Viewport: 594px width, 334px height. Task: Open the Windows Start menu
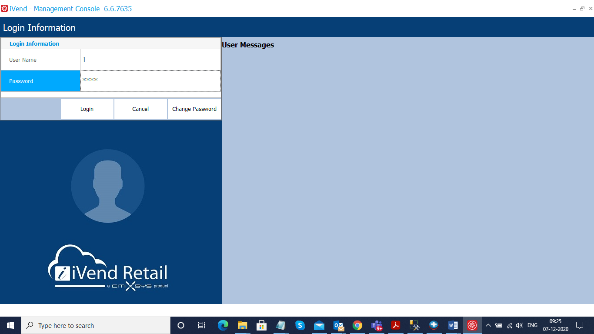[10, 325]
